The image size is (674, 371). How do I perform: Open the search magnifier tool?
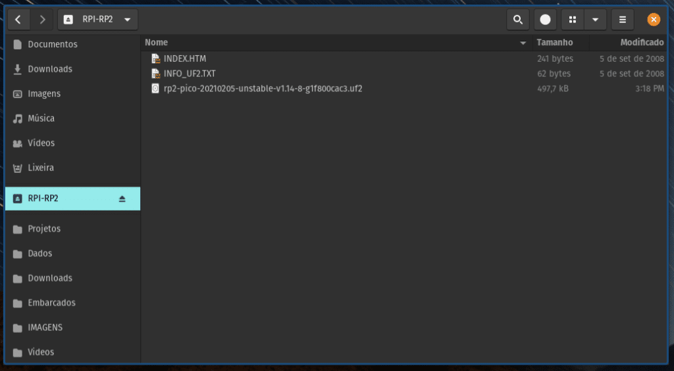point(518,20)
